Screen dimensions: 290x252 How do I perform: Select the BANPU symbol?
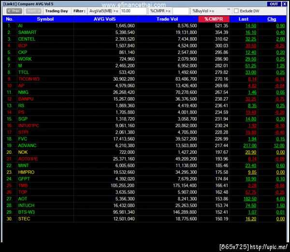pos(26,99)
